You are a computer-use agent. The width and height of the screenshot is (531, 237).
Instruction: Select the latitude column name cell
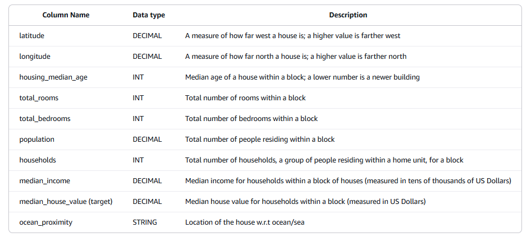click(x=31, y=35)
